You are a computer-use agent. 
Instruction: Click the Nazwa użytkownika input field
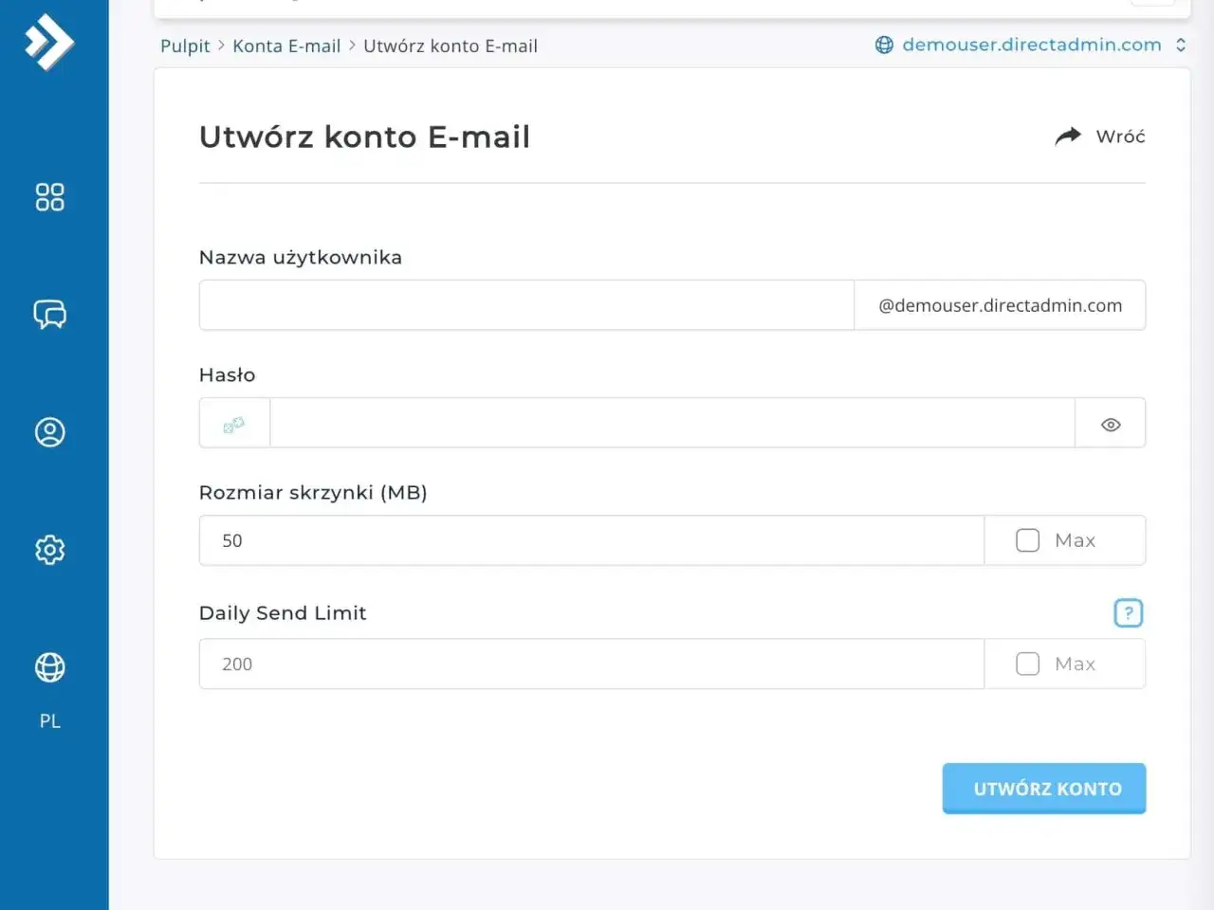pyautogui.click(x=525, y=304)
